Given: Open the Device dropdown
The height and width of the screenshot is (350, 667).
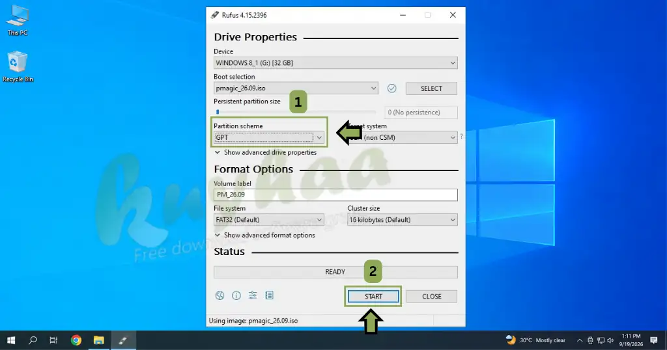Looking at the screenshot, I should [x=335, y=63].
